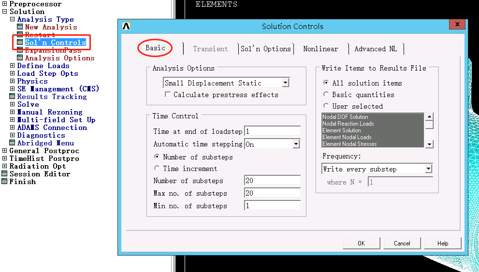The height and width of the screenshot is (272, 479).
Task: Switch to the Sol'n Options tab
Action: [x=265, y=49]
